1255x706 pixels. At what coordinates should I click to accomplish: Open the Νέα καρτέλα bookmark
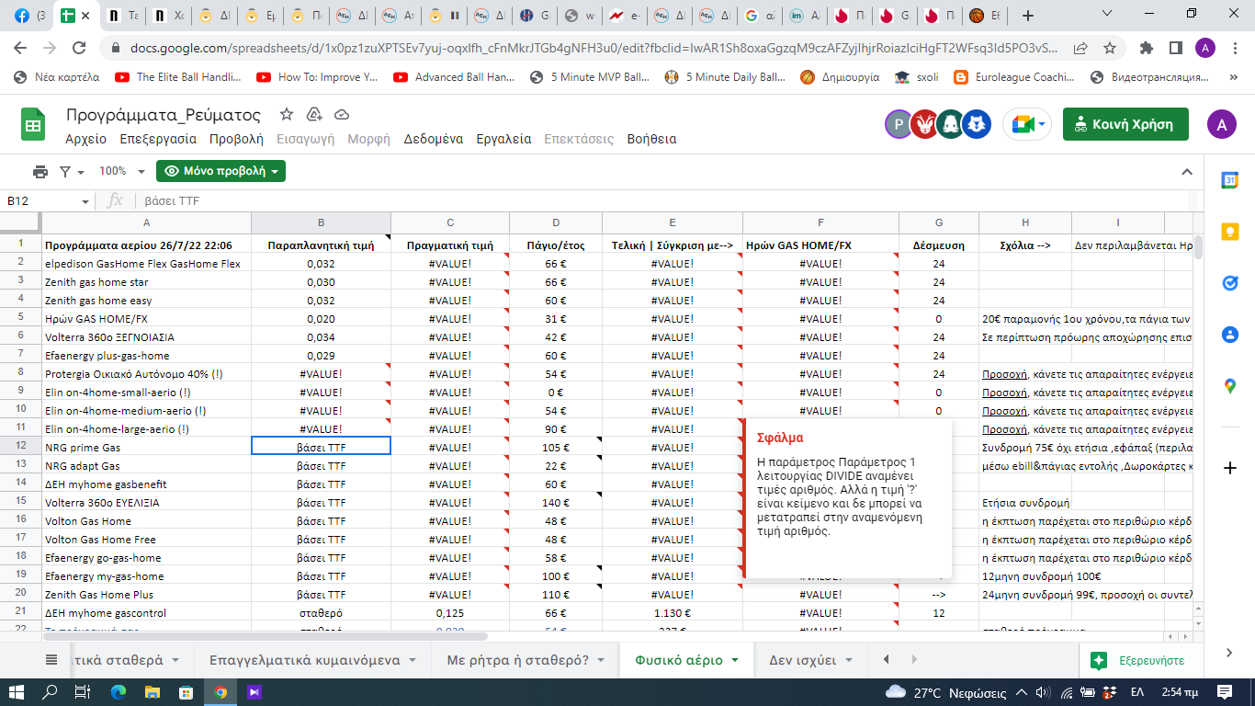tap(56, 77)
